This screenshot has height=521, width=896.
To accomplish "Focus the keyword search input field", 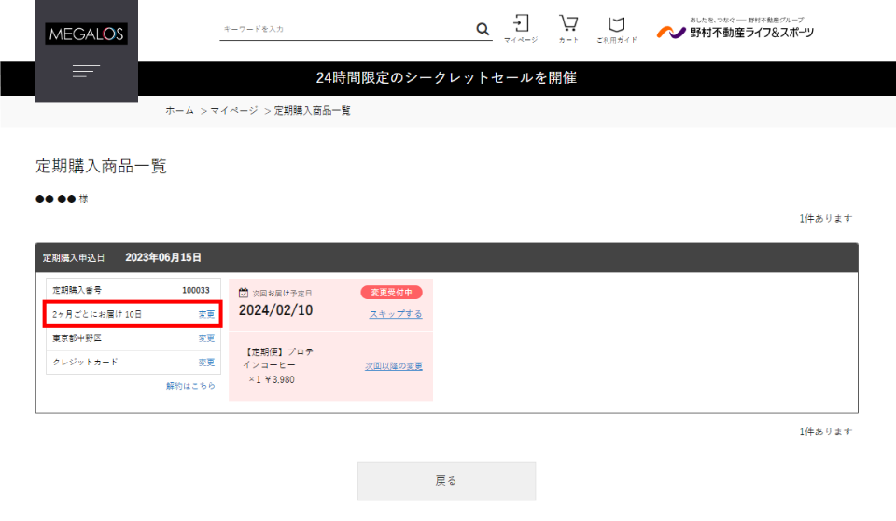I will tap(345, 29).
